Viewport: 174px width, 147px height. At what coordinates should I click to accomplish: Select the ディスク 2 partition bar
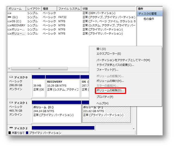[63, 128]
